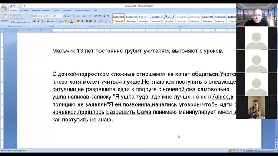This screenshot has width=278, height=156.
Task: Center text alignment
Action: point(83,21)
